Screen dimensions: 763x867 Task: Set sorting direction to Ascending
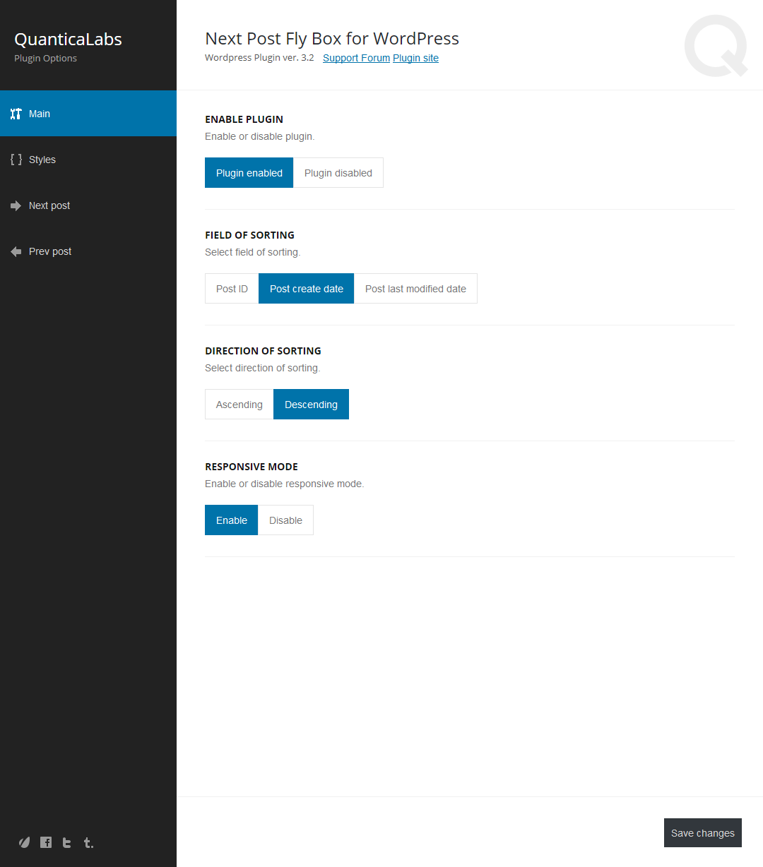(x=239, y=405)
